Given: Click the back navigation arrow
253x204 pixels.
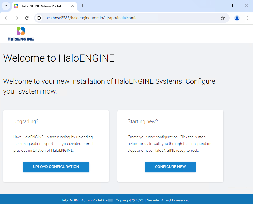Looking at the screenshot, I should click(x=6, y=18).
